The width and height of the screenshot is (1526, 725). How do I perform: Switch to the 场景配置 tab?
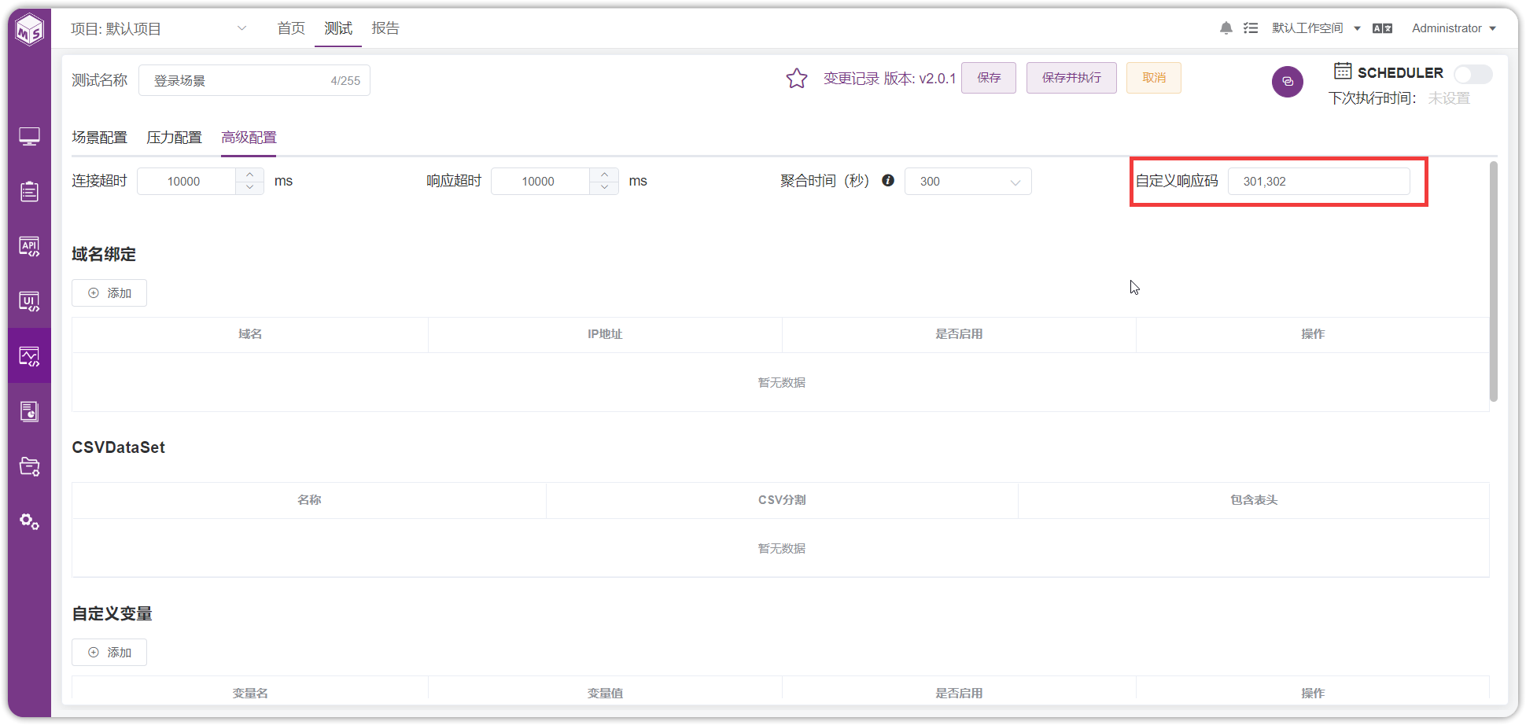[x=99, y=138]
